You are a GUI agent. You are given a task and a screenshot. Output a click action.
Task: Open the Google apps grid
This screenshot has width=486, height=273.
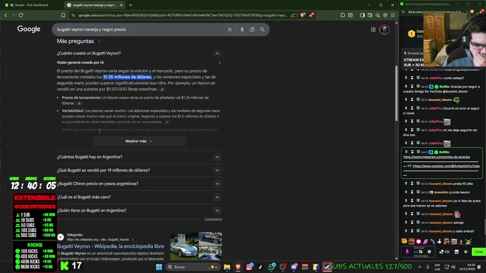tap(373, 29)
